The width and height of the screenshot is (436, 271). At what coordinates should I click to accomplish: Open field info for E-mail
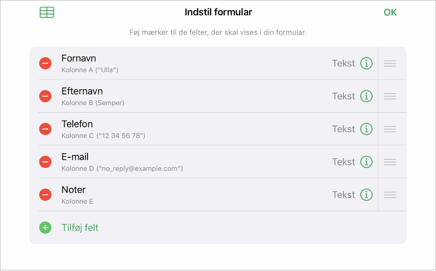367,162
